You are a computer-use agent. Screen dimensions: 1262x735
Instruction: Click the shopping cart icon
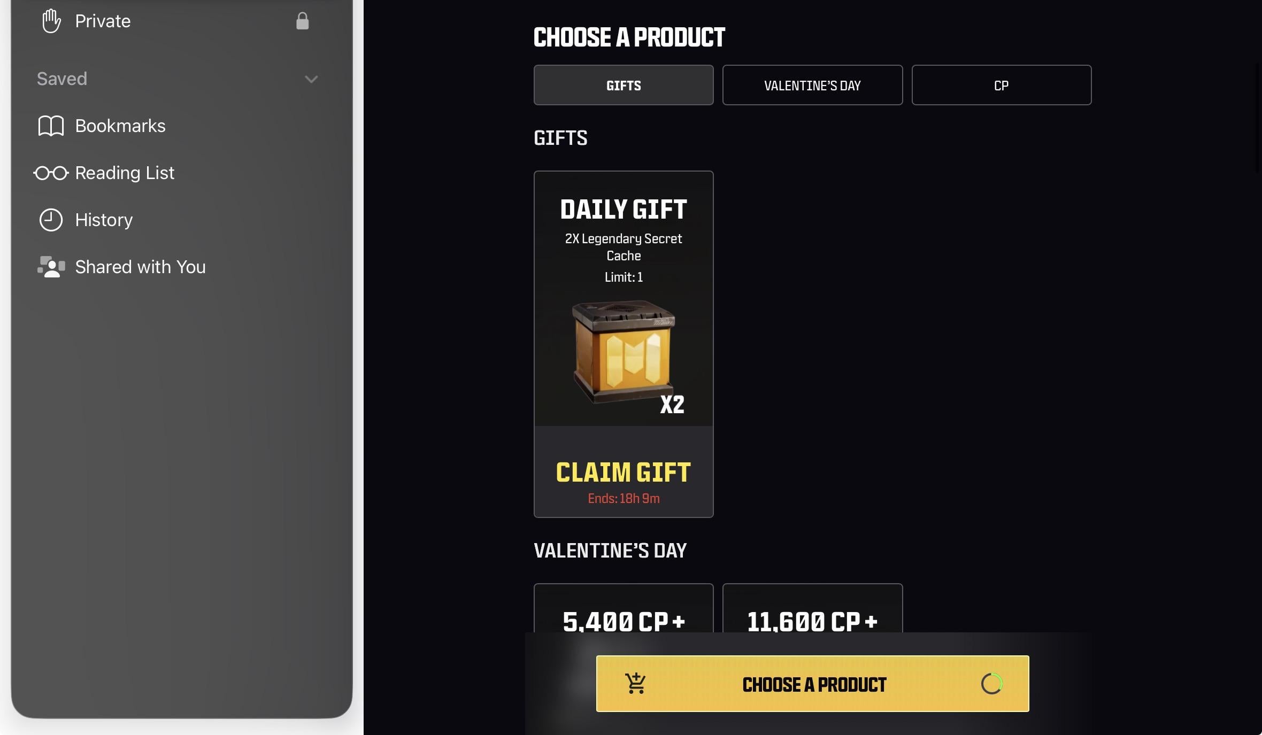tap(636, 684)
